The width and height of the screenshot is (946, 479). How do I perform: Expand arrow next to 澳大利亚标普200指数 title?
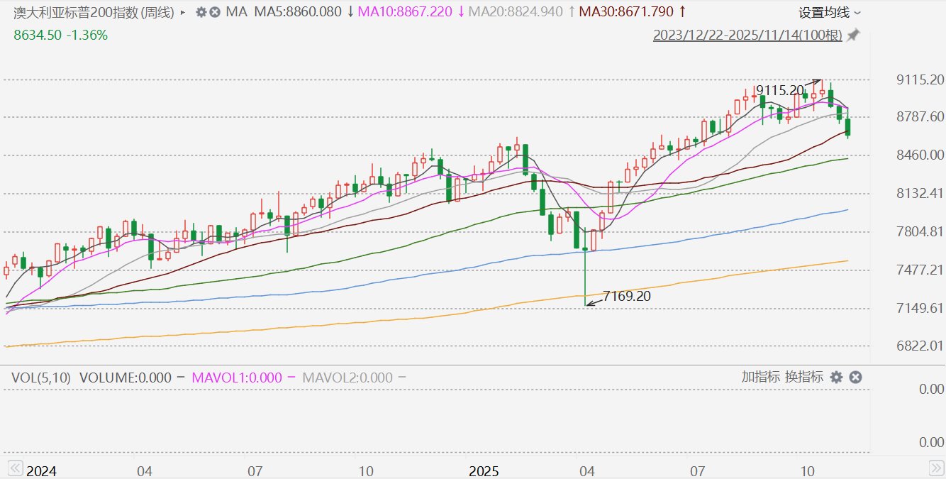point(184,13)
